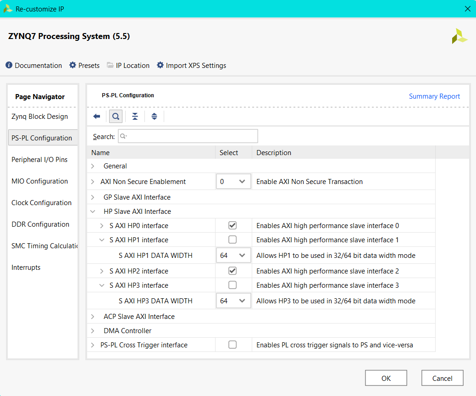Expand the General tree row
This screenshot has height=396, width=476.
tap(93, 166)
